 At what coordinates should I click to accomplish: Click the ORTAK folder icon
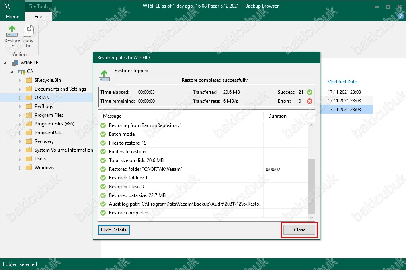[x=29, y=98]
